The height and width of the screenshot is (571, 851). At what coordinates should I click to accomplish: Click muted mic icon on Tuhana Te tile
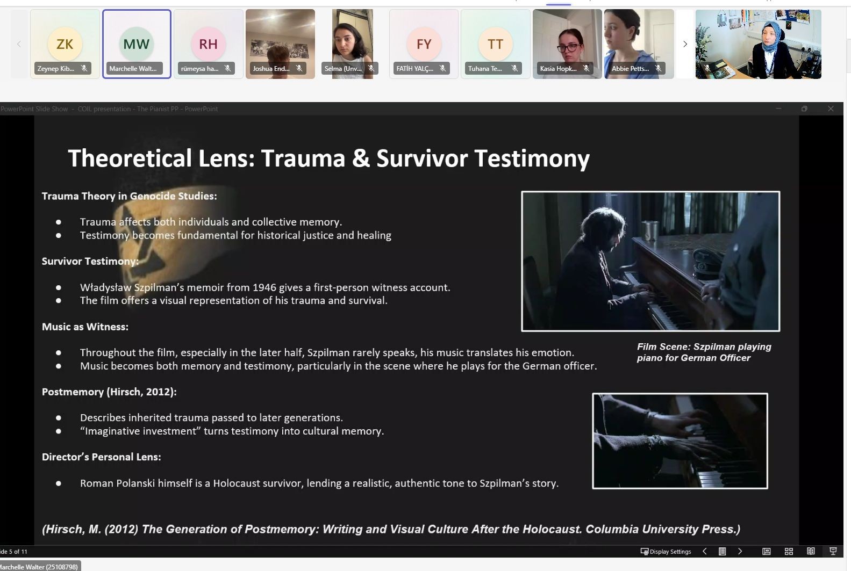point(514,68)
